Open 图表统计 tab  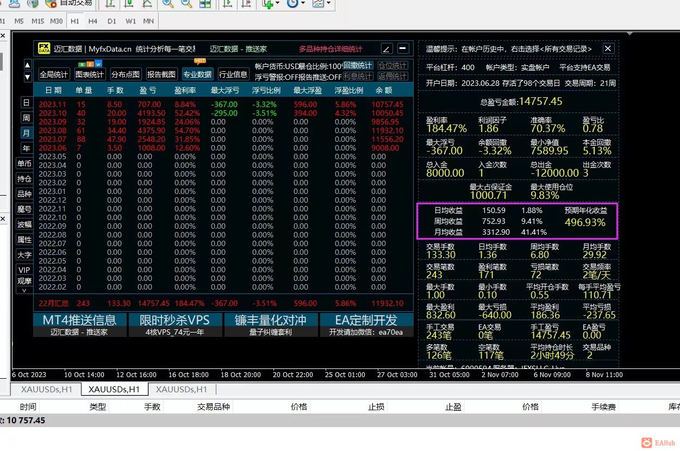coord(90,74)
